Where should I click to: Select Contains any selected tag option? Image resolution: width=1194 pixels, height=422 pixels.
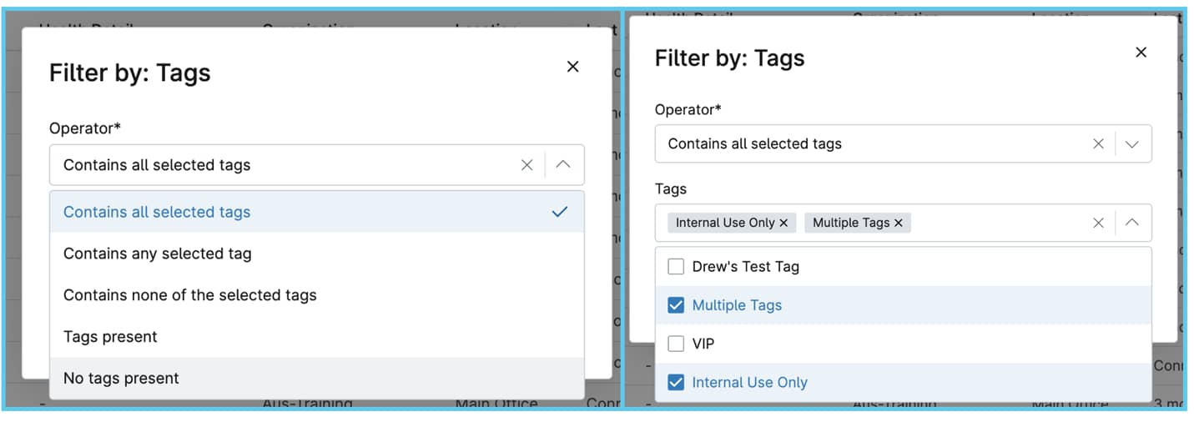317,254
